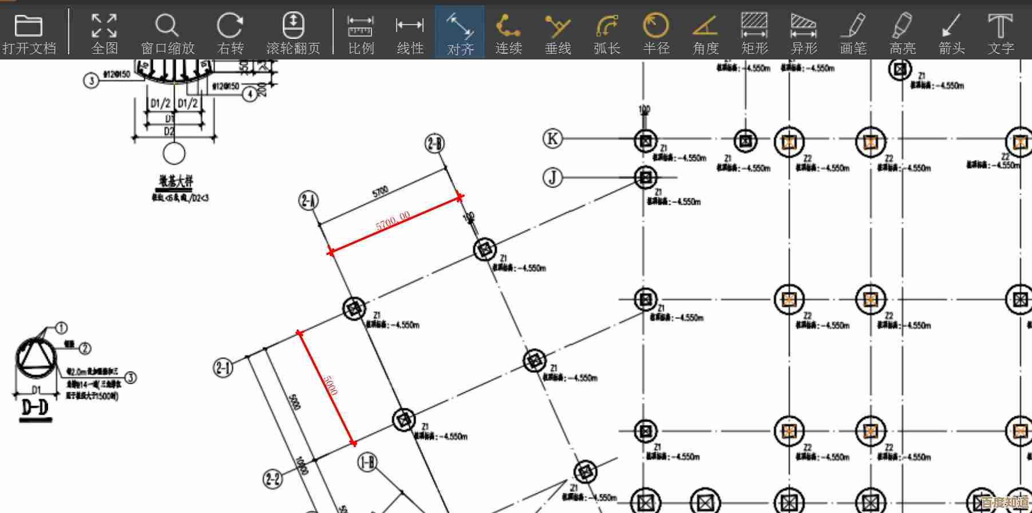Pick the 画笔 pen drawing tool
Image resolution: width=1032 pixels, height=513 pixels.
click(853, 32)
